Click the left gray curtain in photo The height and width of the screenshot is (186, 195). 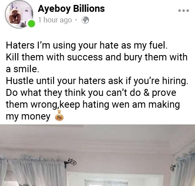[x=32, y=170]
